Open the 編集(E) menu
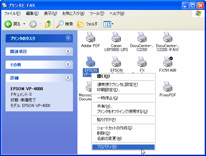 32,13
